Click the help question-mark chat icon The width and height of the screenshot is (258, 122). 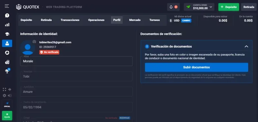tap(7, 15)
